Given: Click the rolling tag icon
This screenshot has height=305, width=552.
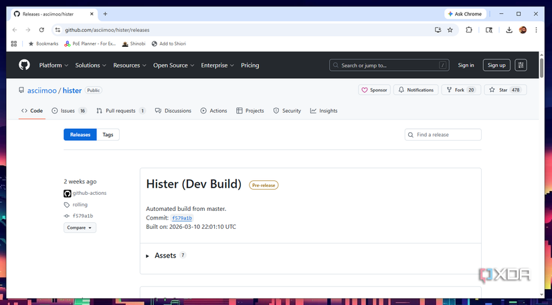Looking at the screenshot, I should tap(67, 205).
